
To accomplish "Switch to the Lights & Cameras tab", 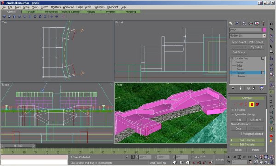I will point(71,12).
